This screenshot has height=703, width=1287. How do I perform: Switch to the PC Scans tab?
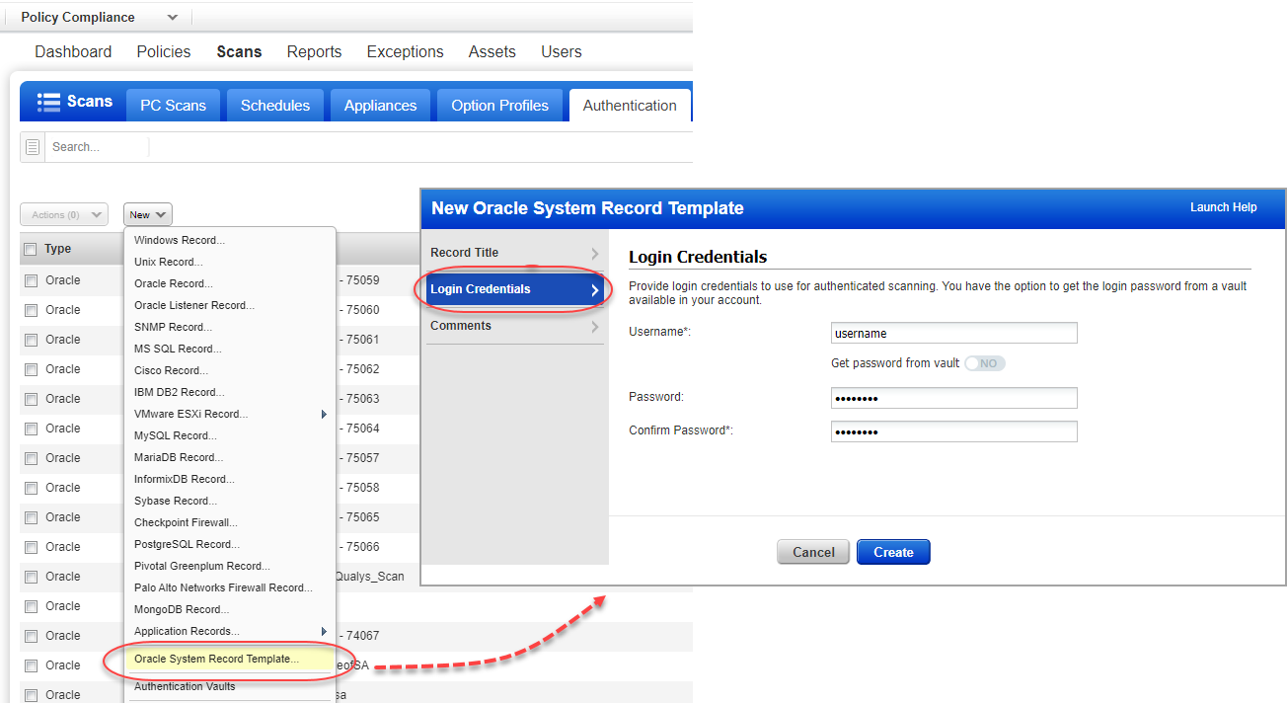(x=174, y=106)
